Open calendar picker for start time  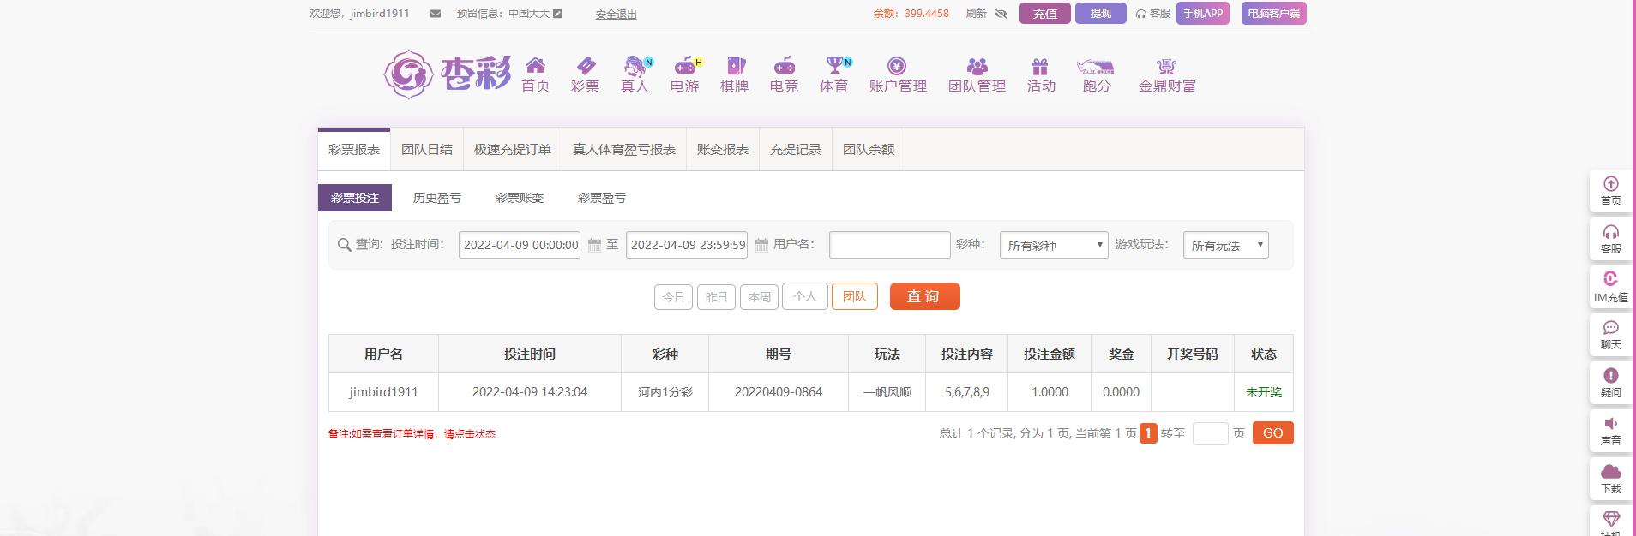(594, 246)
